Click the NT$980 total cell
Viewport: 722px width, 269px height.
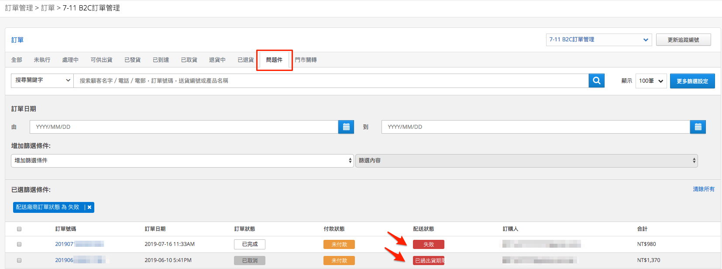coord(646,244)
